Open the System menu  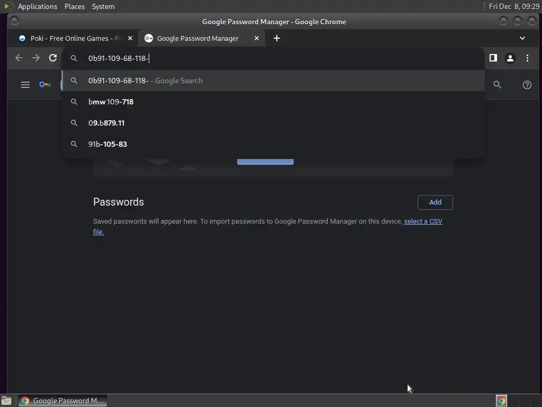(103, 6)
